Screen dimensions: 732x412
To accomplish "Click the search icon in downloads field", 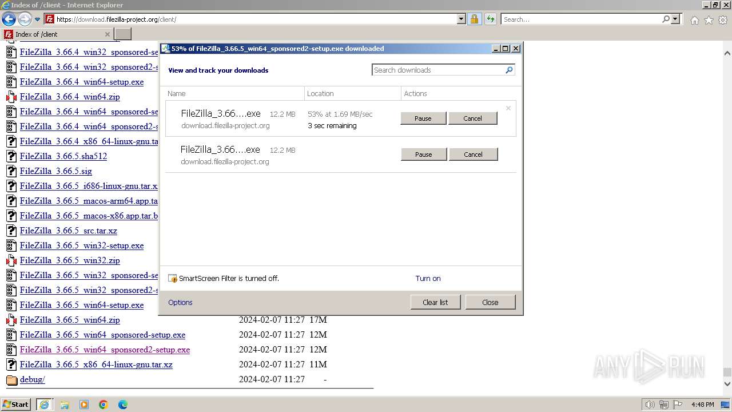I will click(x=509, y=70).
